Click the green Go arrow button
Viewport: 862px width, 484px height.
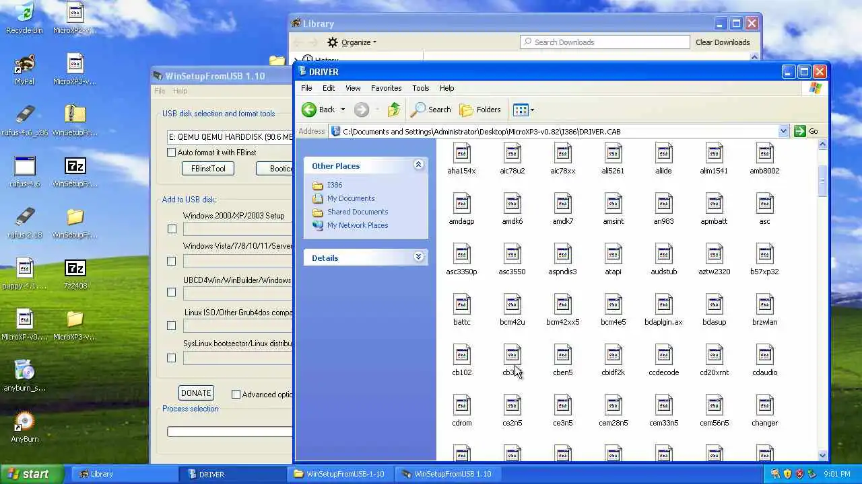[800, 131]
